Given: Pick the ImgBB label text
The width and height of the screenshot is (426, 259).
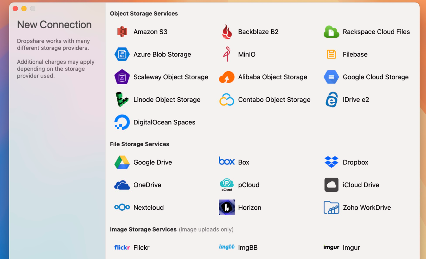Looking at the screenshot, I should pos(248,247).
